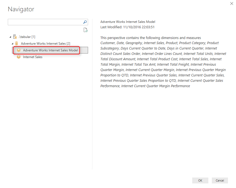Viewport: 236px width, 188px height.
Task: Collapse the .\tabular [1] node
Action: point(10,37)
